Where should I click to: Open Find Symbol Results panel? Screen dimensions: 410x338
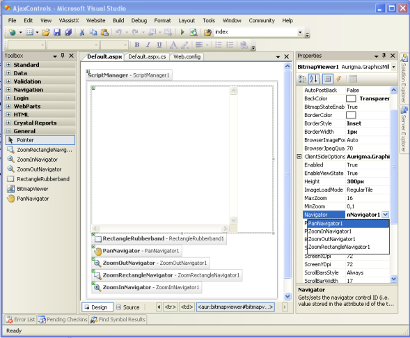coord(118,319)
